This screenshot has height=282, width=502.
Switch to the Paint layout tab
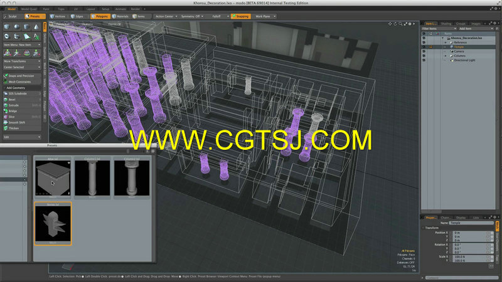click(x=46, y=9)
